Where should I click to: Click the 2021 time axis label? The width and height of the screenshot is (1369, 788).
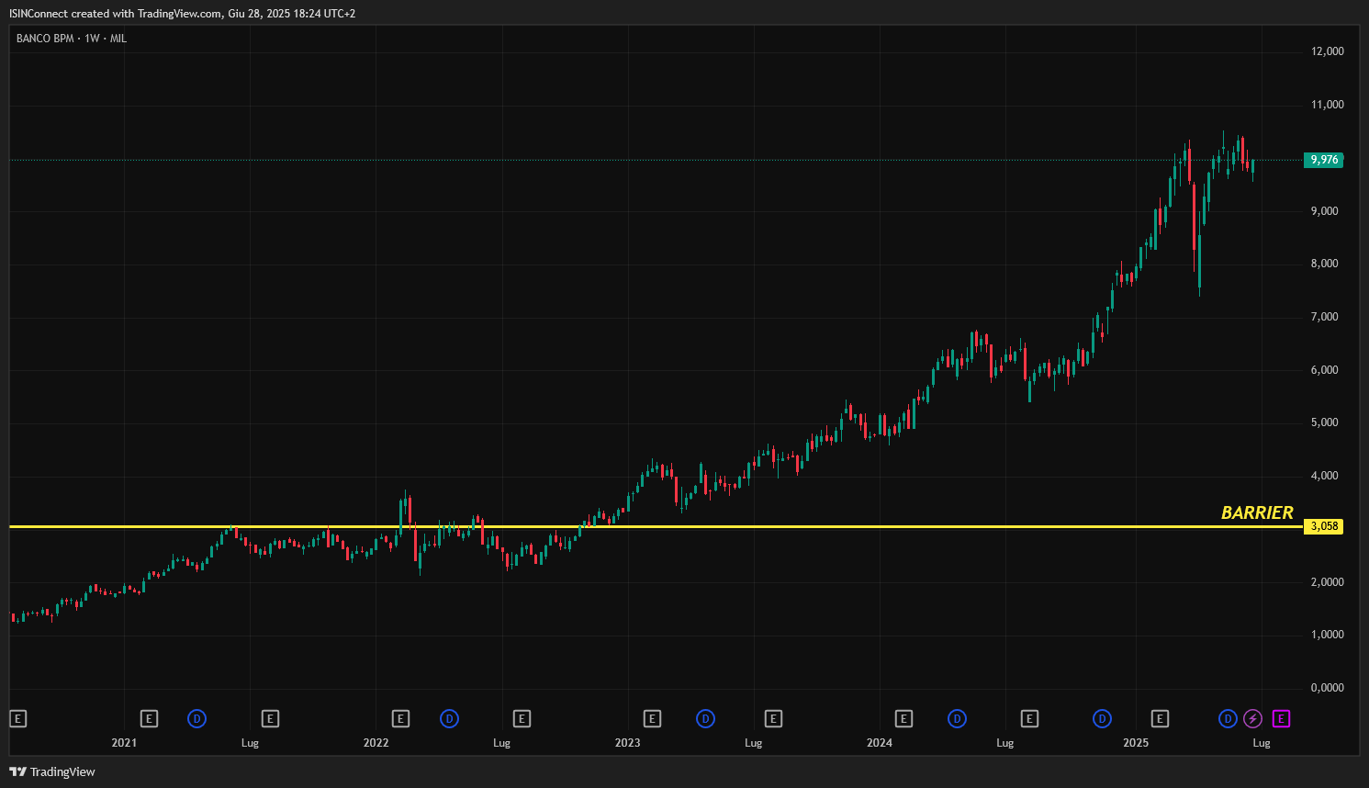(124, 743)
